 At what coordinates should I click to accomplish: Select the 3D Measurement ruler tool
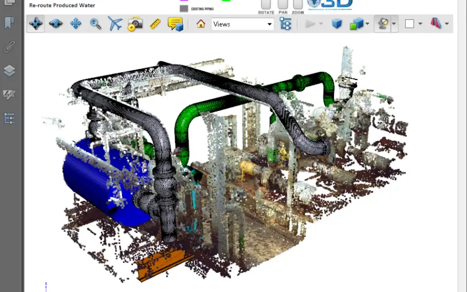[155, 24]
